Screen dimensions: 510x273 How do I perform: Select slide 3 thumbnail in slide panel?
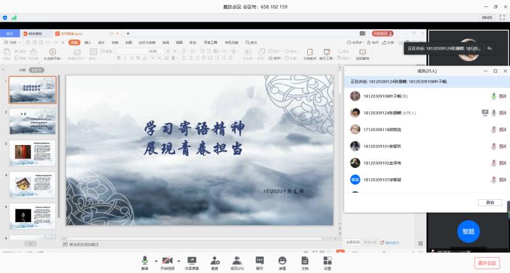click(x=33, y=153)
